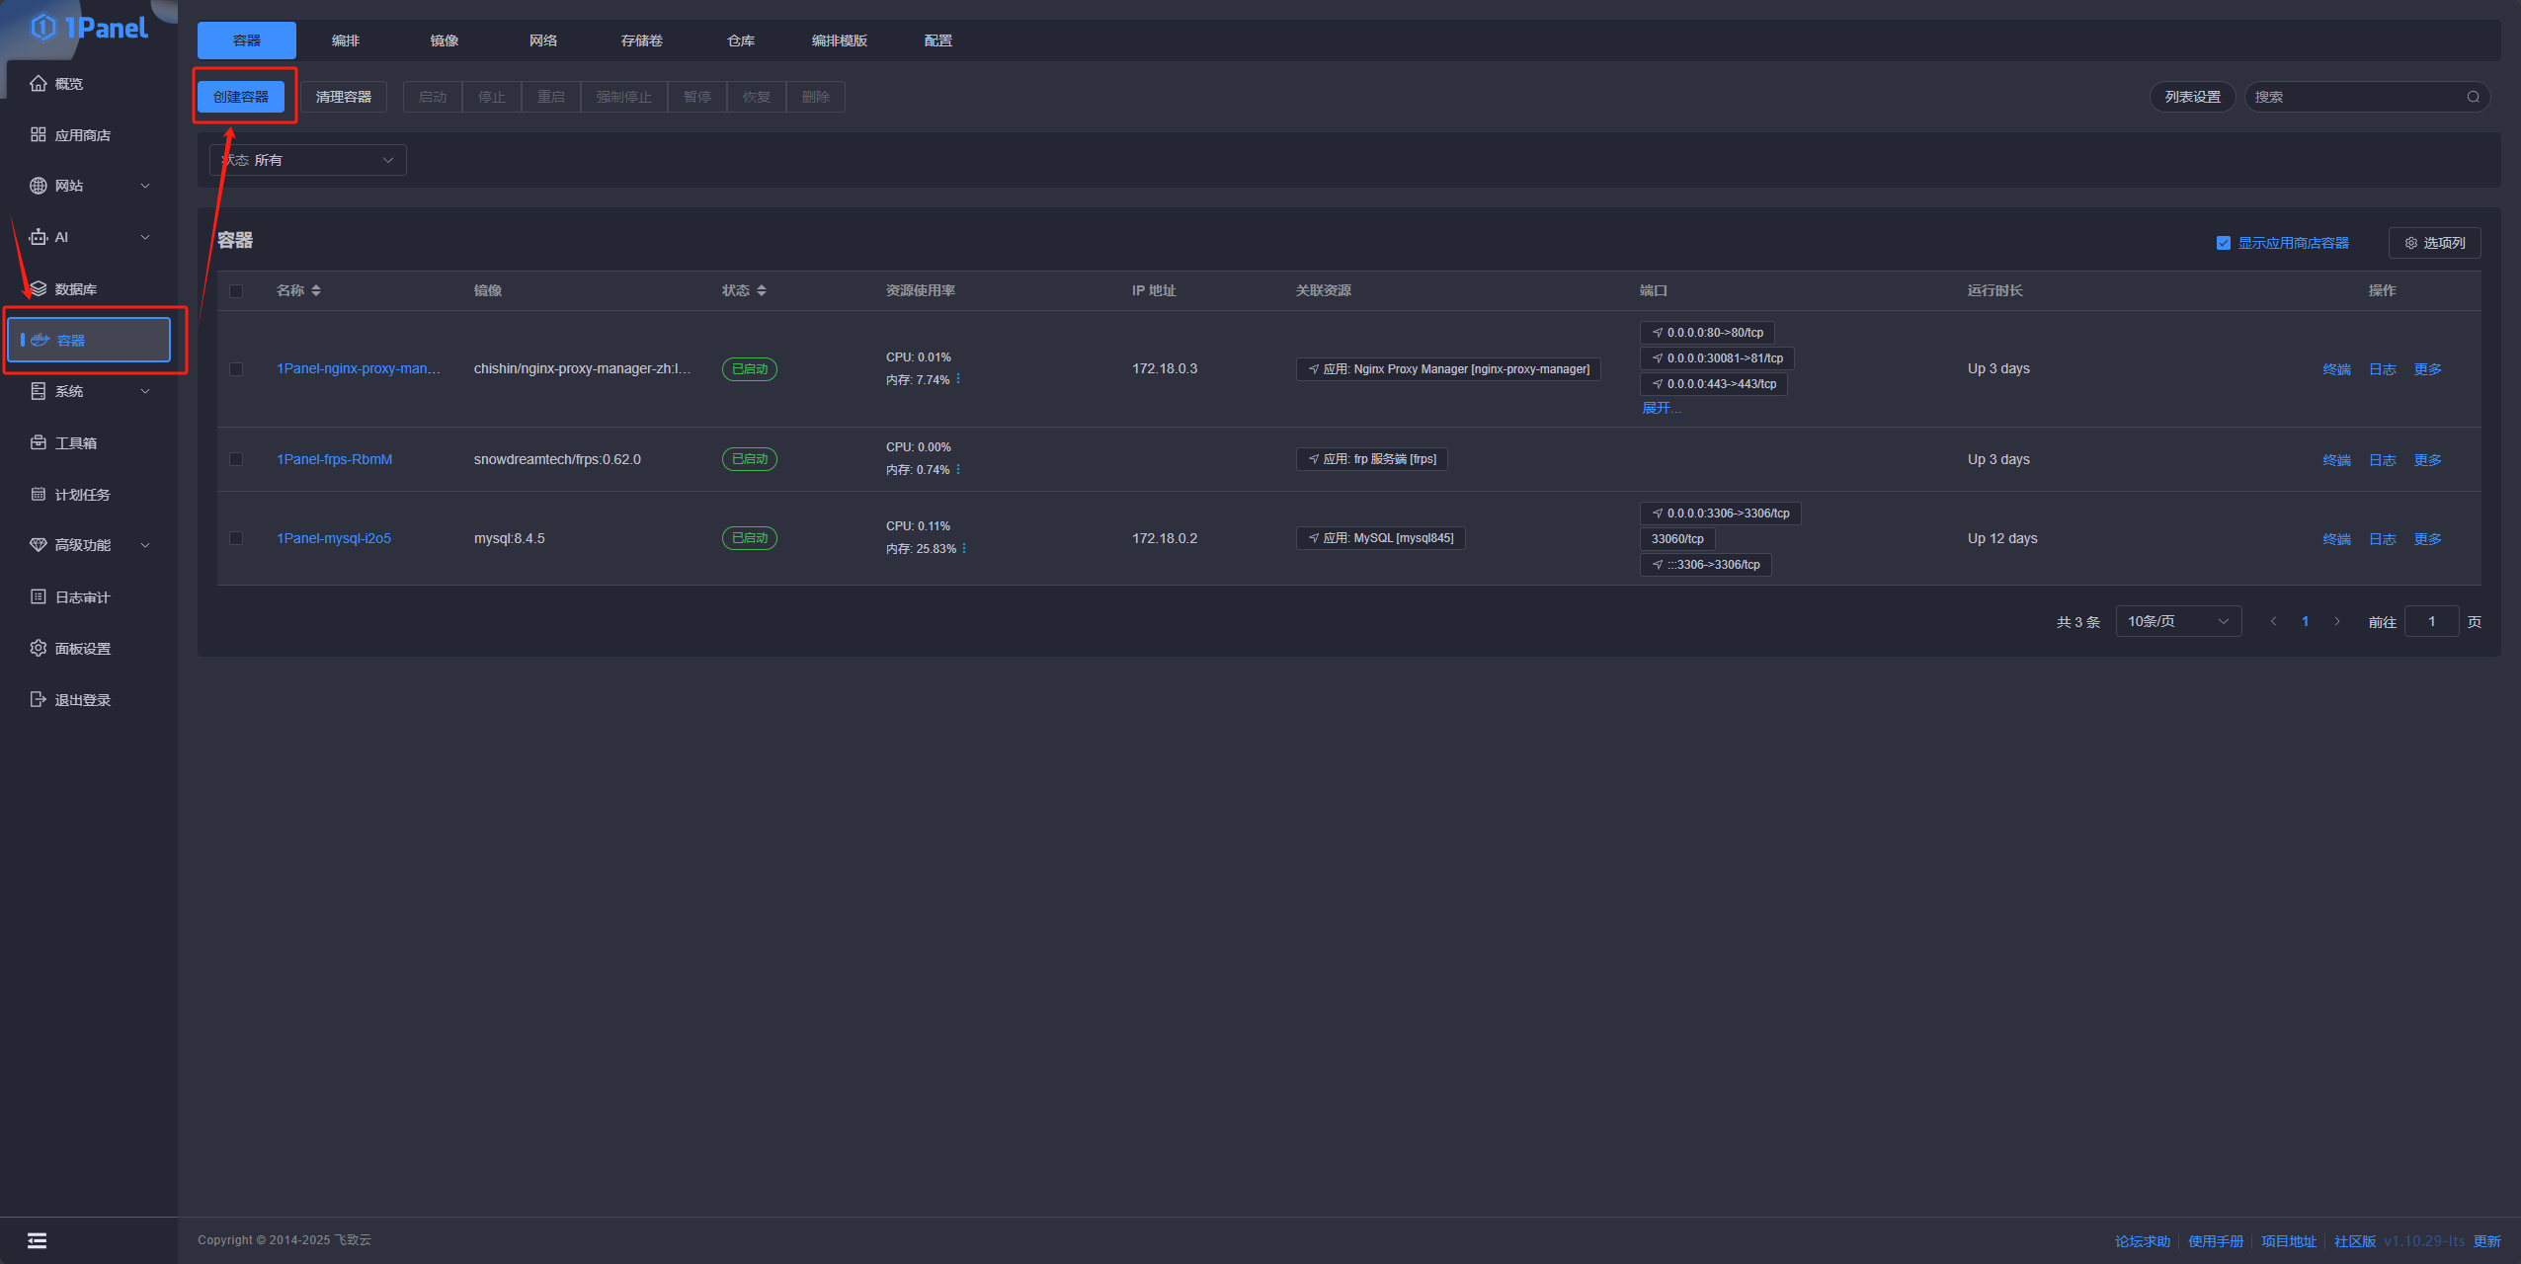Click the sidebar collapse menu icon
2521x1264 pixels.
37,1240
